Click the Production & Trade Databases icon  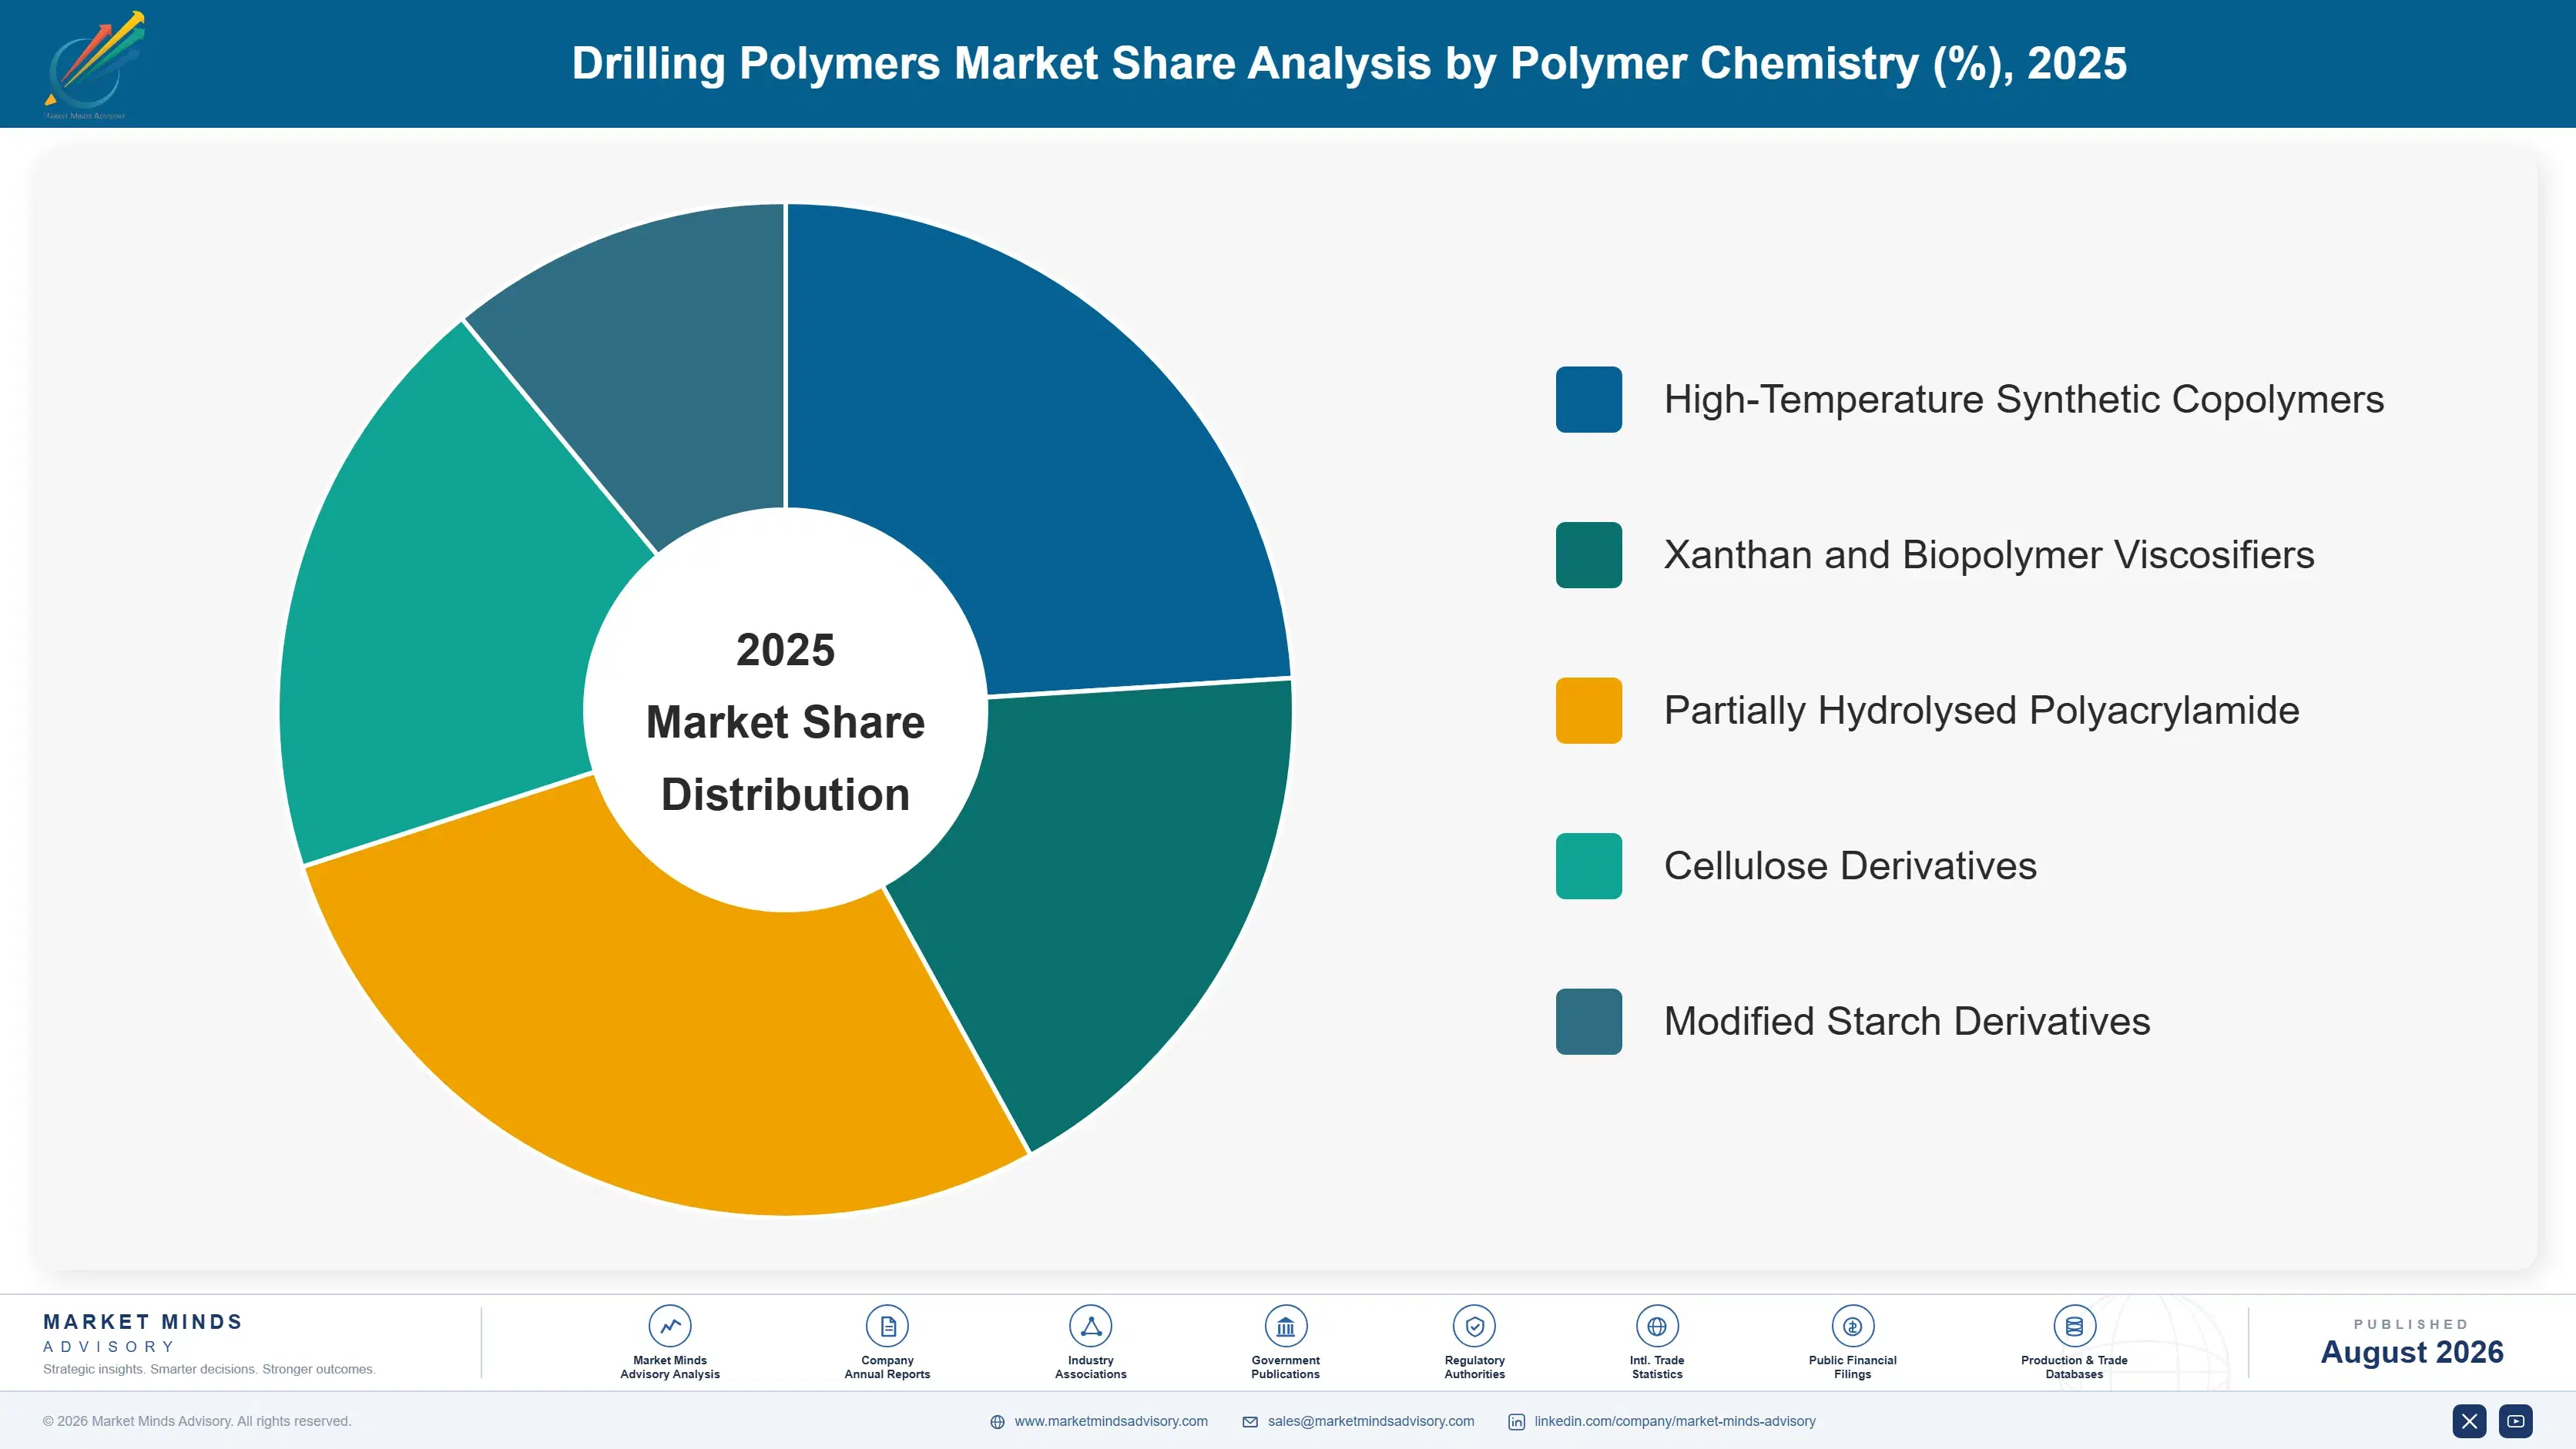[2074, 1326]
